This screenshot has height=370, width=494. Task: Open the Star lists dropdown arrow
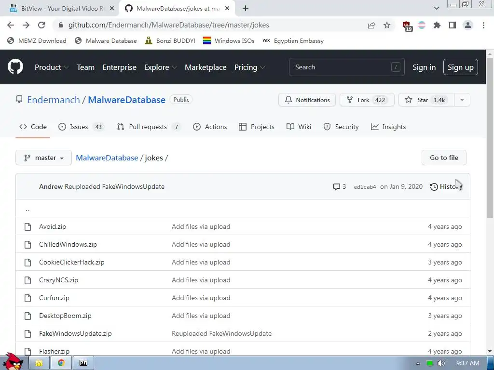click(x=462, y=100)
